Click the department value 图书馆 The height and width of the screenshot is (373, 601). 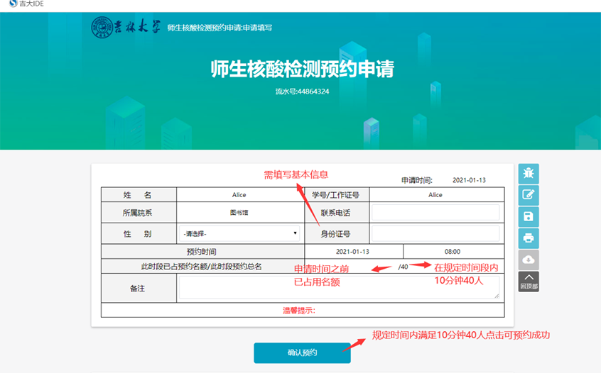tap(239, 212)
